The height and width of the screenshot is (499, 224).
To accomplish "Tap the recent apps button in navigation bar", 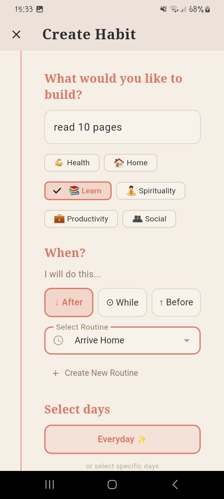I will tap(49, 484).
